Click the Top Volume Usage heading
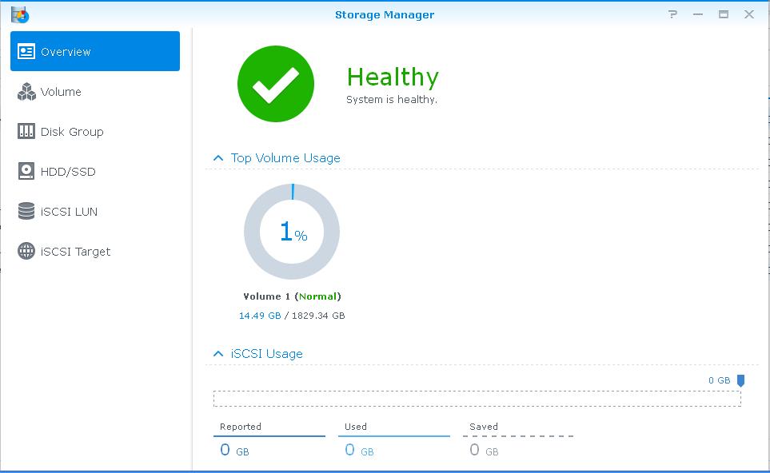770x473 pixels. pos(285,158)
